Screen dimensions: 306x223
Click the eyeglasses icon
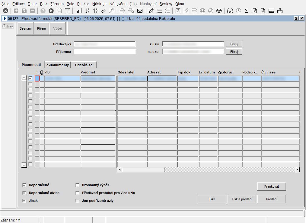tap(230, 11)
